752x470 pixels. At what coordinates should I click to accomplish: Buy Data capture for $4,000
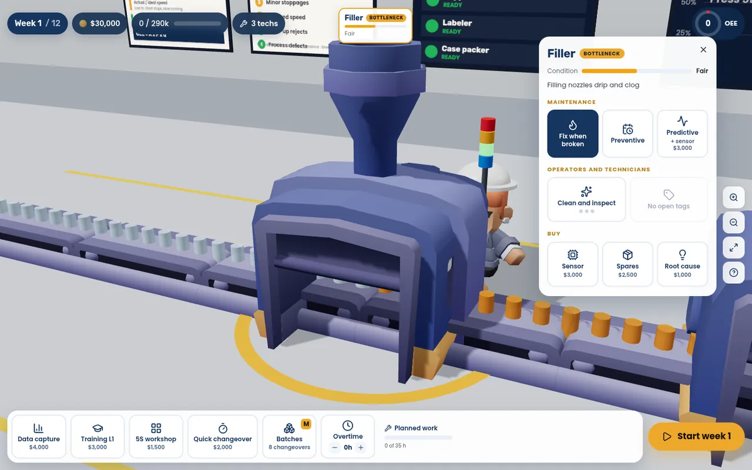coord(39,437)
